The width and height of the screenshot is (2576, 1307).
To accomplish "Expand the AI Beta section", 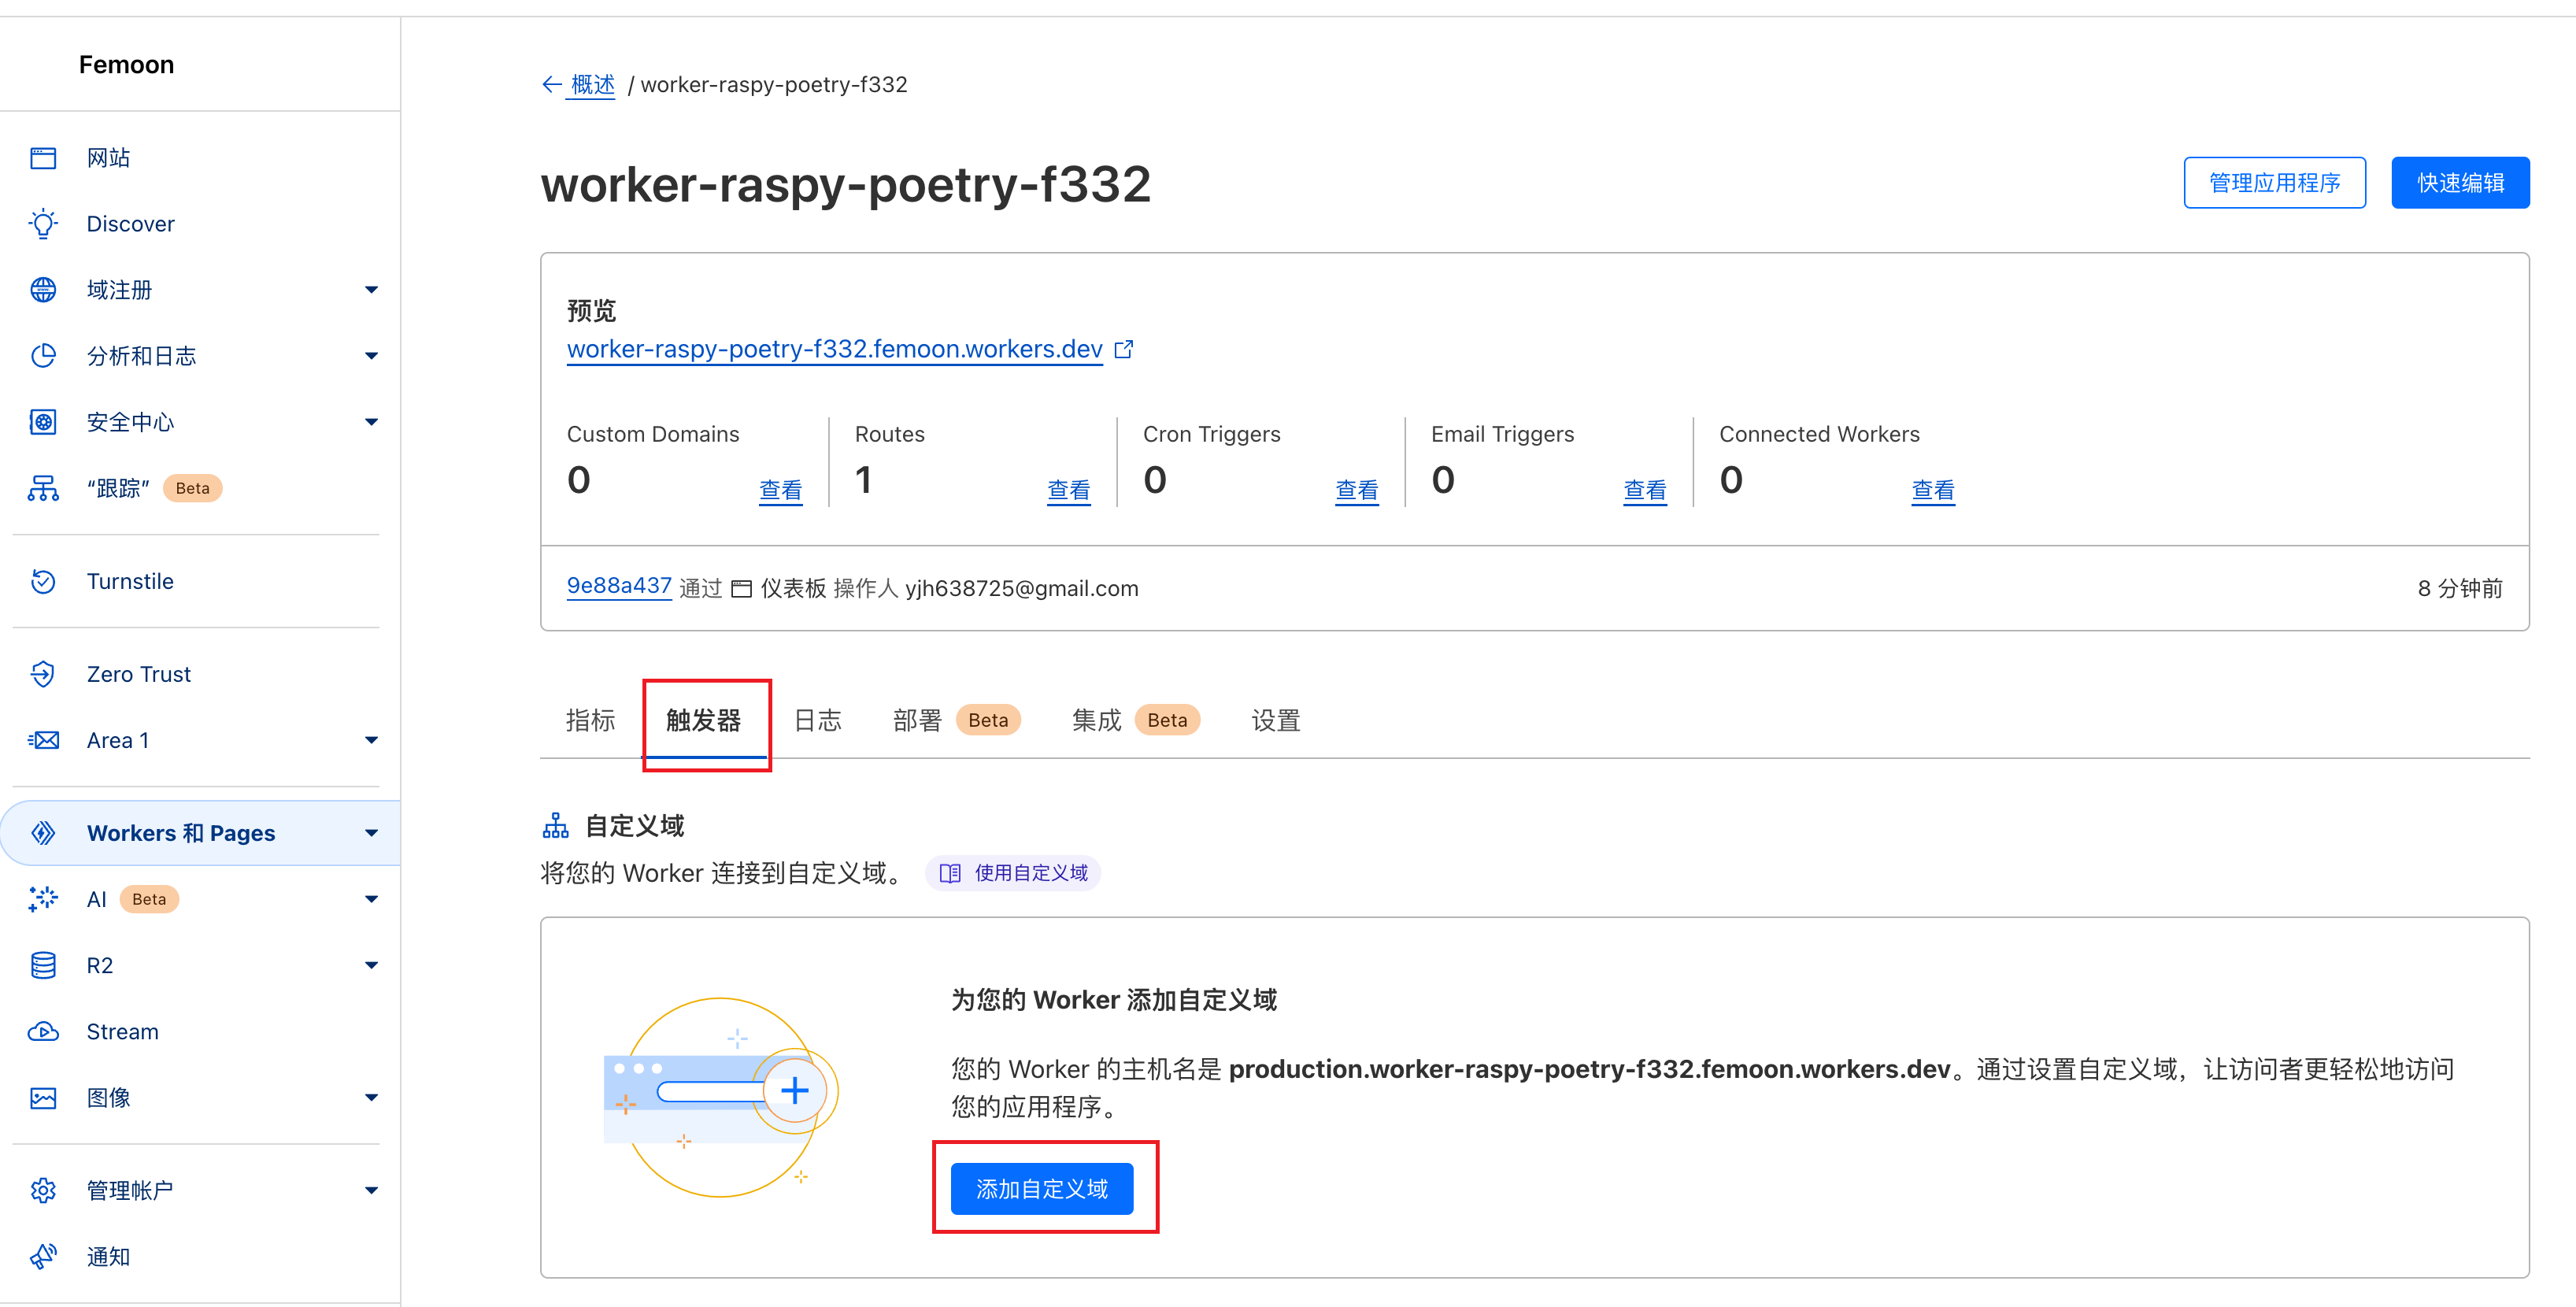I will (x=371, y=898).
